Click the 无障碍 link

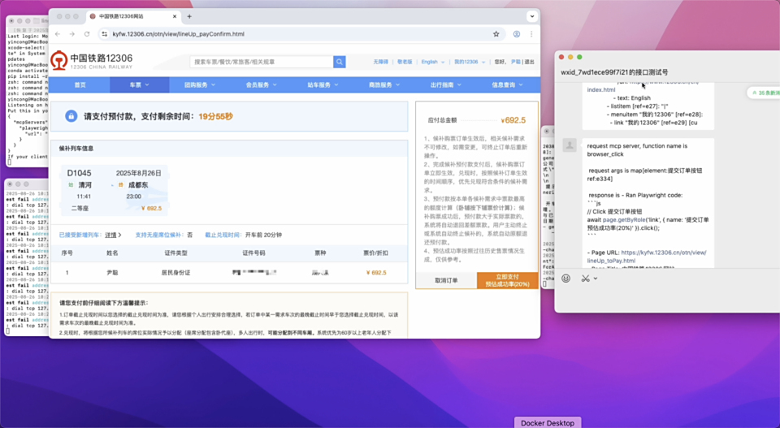(x=380, y=63)
